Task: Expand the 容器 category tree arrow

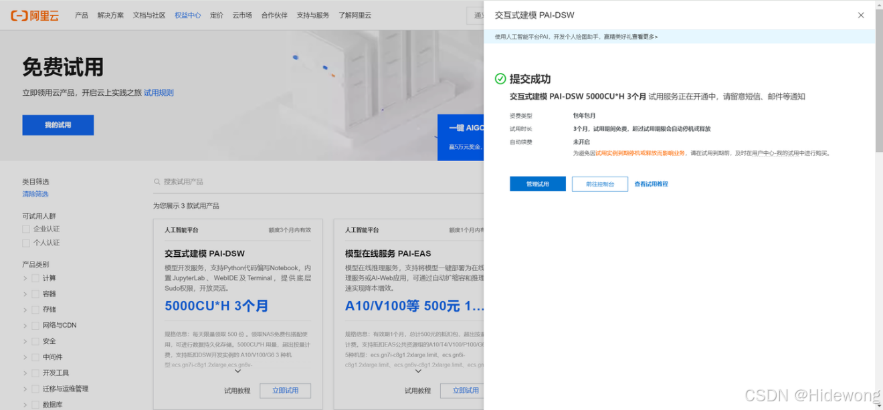Action: click(25, 294)
